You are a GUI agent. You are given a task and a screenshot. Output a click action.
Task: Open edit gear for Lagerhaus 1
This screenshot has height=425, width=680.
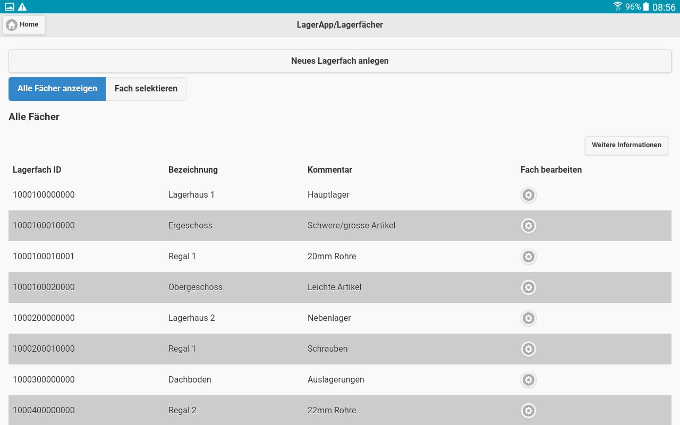click(528, 195)
